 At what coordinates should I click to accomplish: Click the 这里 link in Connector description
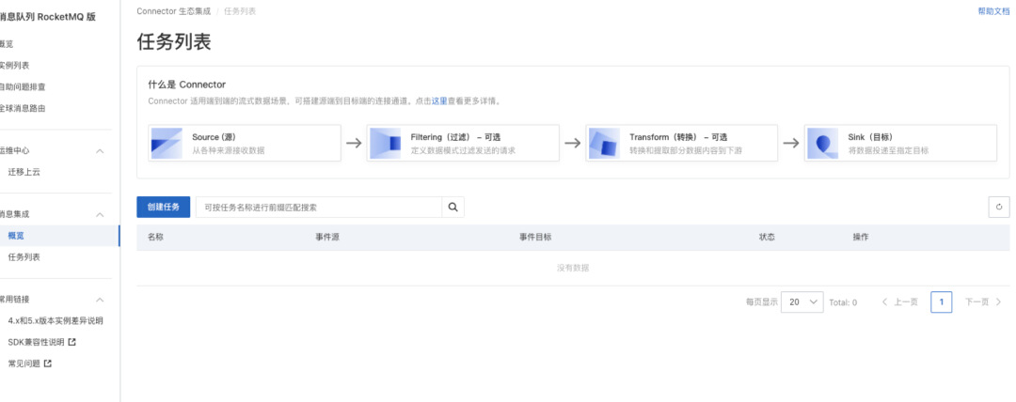439,101
